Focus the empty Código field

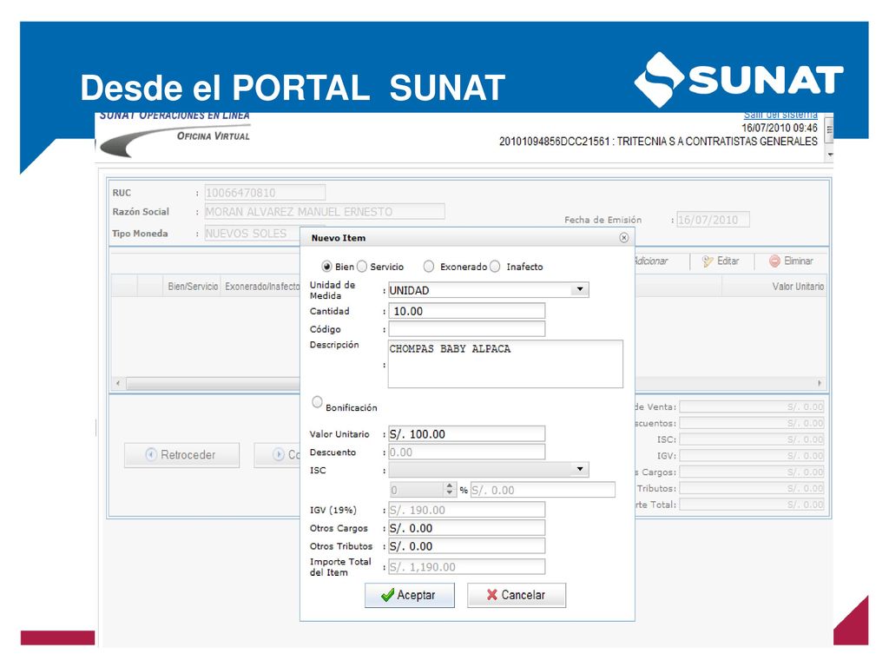[x=466, y=329]
